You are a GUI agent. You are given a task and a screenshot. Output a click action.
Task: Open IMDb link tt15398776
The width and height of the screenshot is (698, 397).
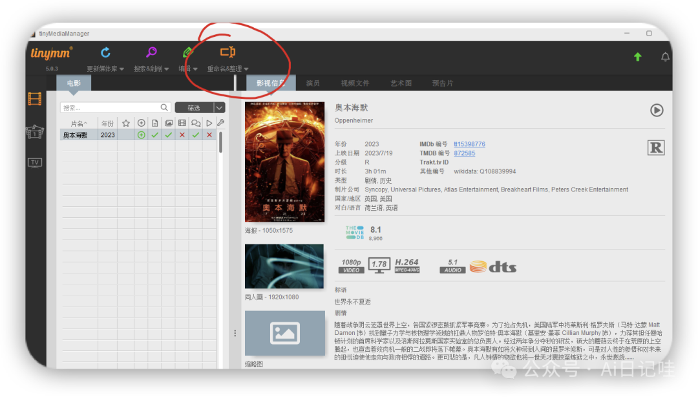point(470,144)
